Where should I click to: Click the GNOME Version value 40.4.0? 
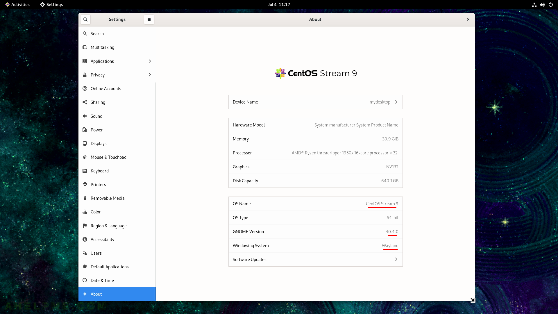392,232
